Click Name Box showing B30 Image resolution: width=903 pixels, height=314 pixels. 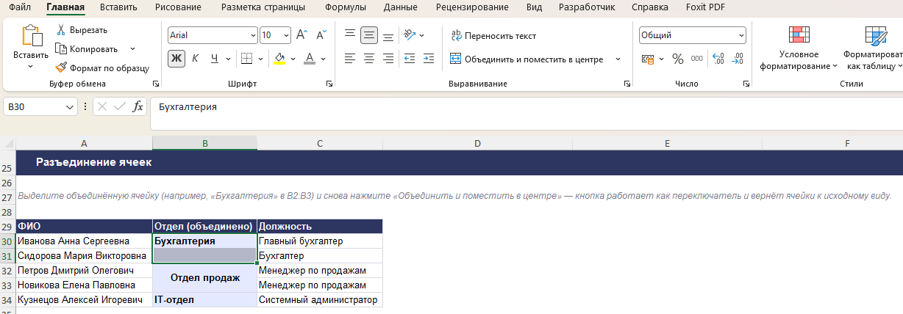[40, 107]
